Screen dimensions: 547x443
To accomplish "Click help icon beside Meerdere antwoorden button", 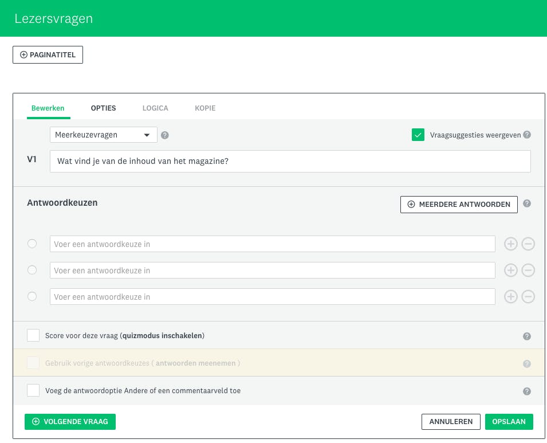I will [527, 203].
